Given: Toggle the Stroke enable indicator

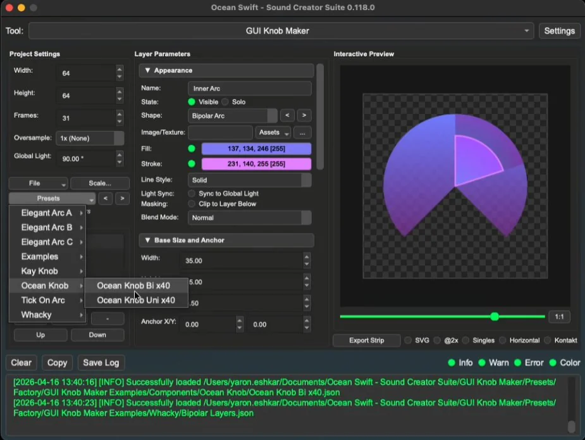Looking at the screenshot, I should 192,163.
